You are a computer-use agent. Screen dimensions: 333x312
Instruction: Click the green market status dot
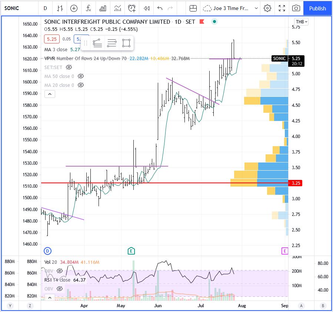[214, 22]
